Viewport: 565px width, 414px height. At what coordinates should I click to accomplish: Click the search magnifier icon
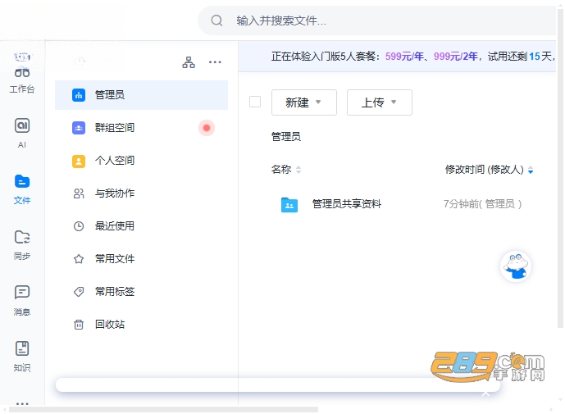point(216,20)
